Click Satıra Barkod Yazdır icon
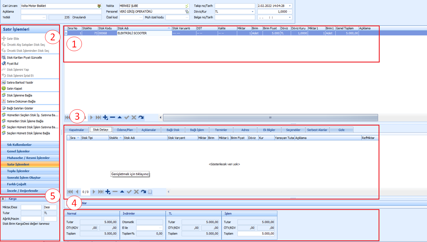427x242 pixels. coord(4,82)
